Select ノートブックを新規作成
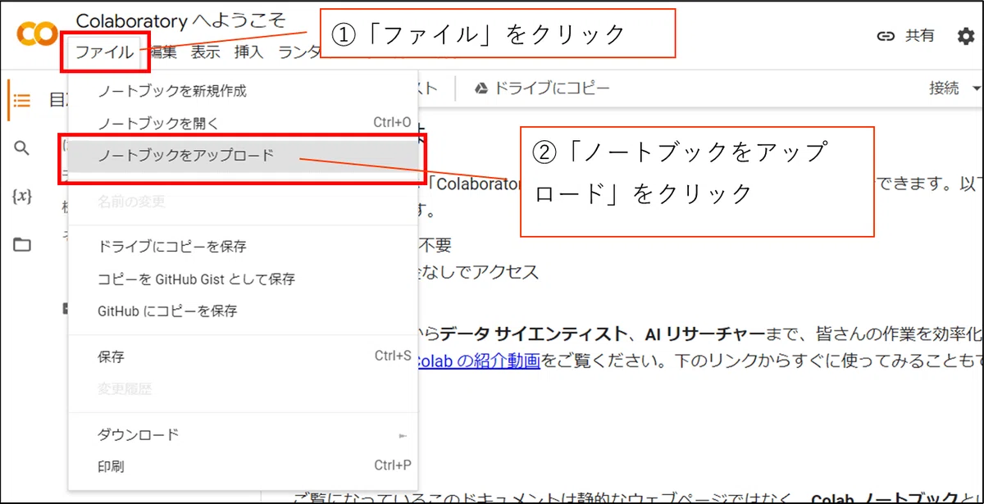The height and width of the screenshot is (504, 984). coord(244,91)
